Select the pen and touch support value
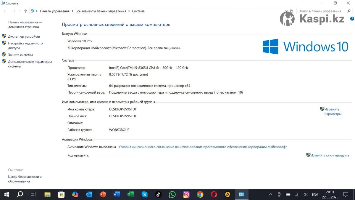 pos(176,92)
